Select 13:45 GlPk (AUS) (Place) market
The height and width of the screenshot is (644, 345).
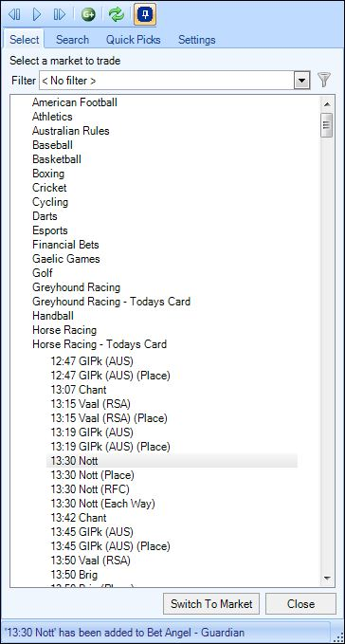pyautogui.click(x=110, y=546)
